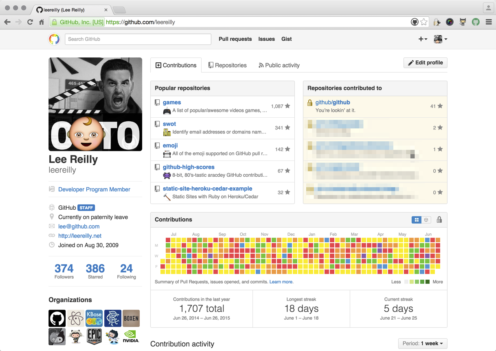
Task: Click the GitHub icon in the address bar
Action: tap(415, 22)
